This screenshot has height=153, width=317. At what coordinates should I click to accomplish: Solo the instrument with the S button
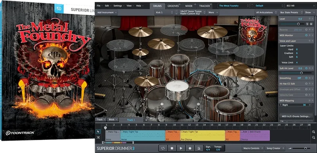[307, 24]
